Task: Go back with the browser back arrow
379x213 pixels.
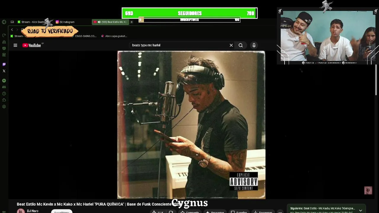Action: 12,30
